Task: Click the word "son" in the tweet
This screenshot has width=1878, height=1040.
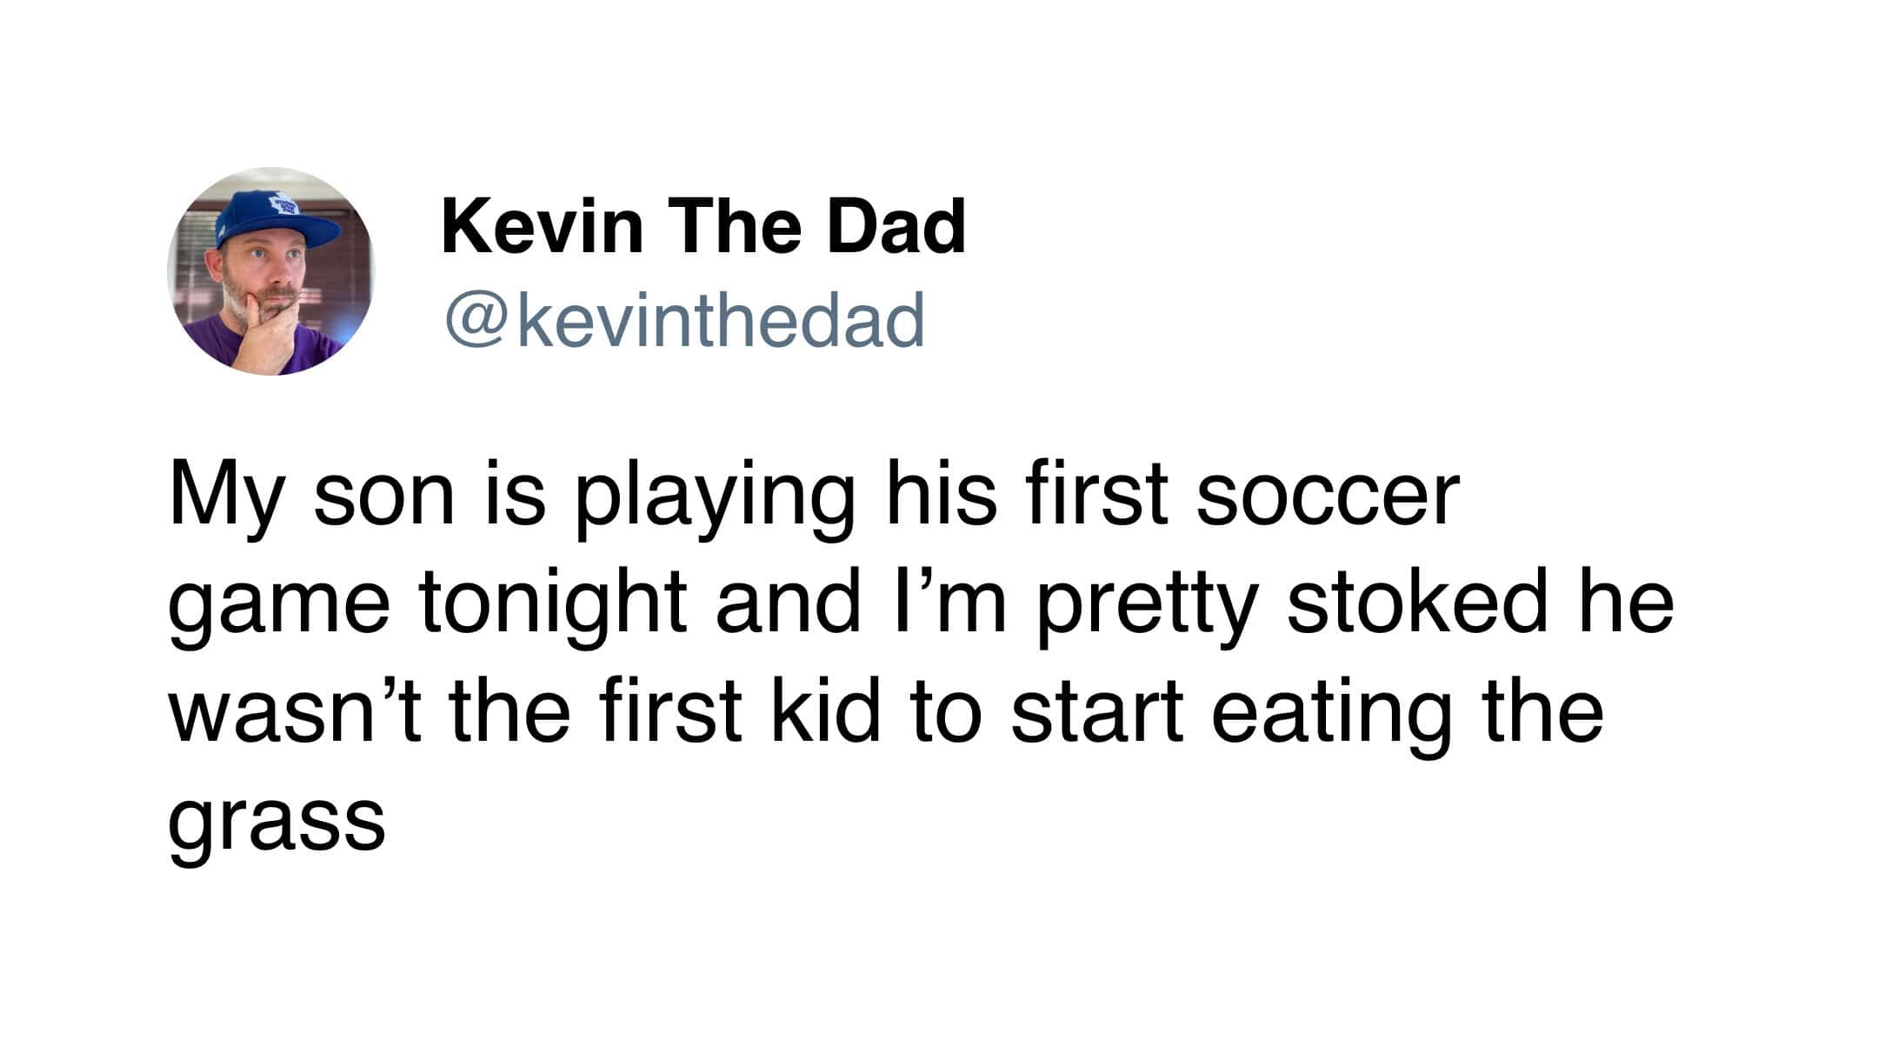Action: coord(383,497)
